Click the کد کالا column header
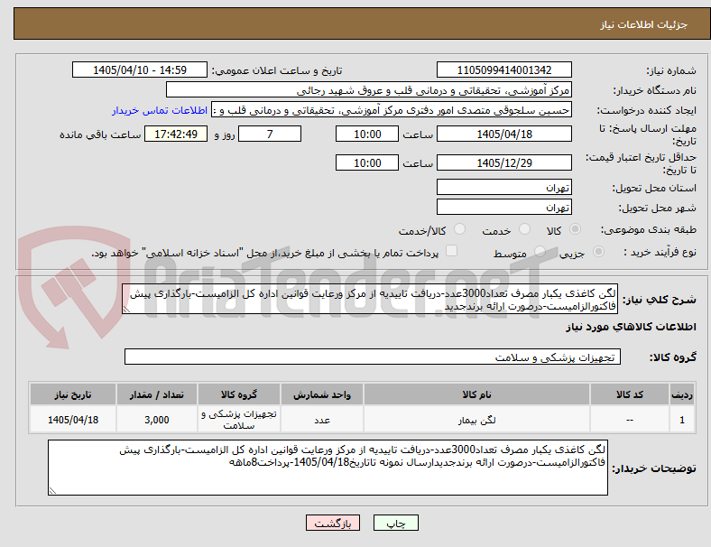The image size is (711, 547). pos(630,394)
